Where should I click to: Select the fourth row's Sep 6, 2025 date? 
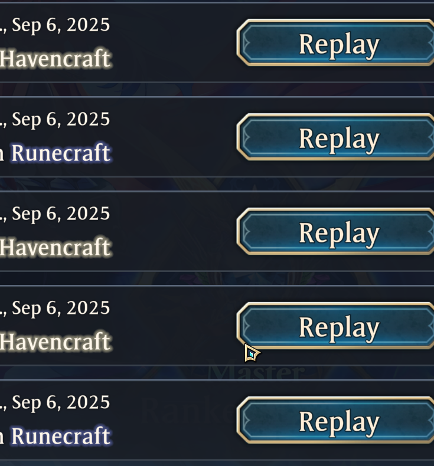coord(61,308)
